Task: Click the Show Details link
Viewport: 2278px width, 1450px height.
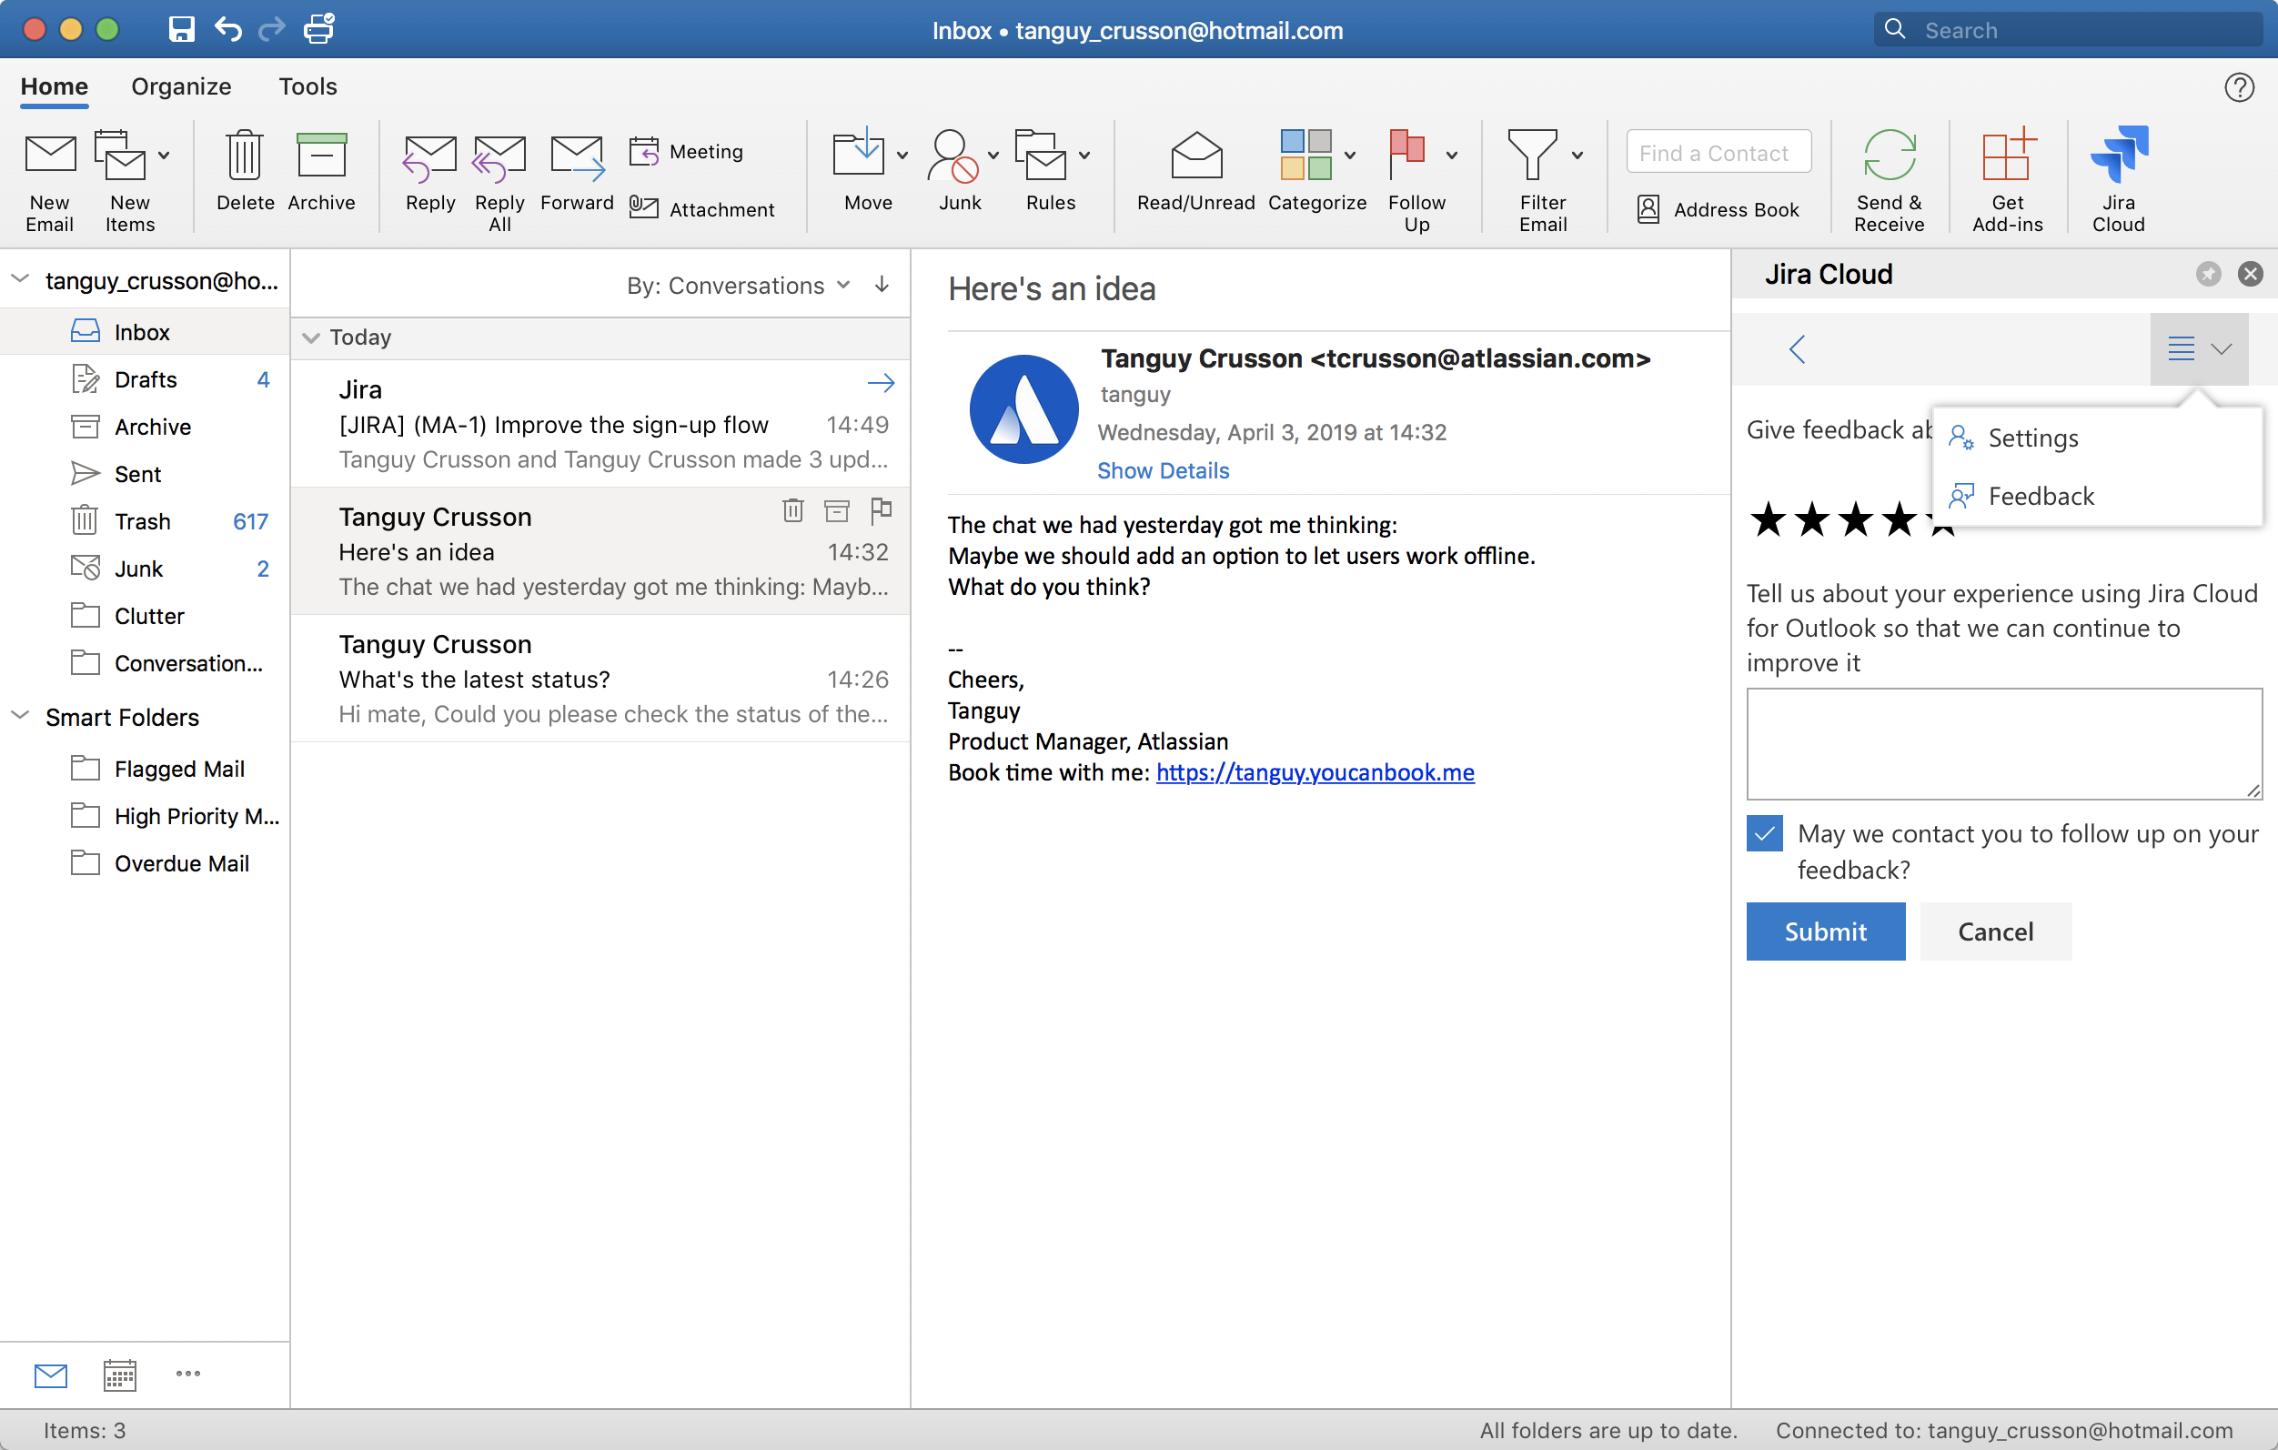Action: (x=1163, y=470)
